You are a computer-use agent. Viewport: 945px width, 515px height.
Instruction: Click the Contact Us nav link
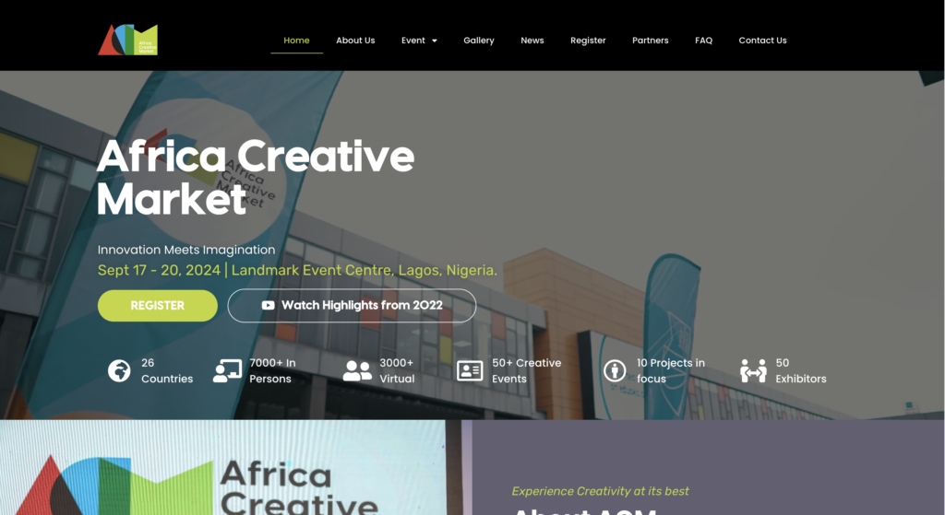762,41
